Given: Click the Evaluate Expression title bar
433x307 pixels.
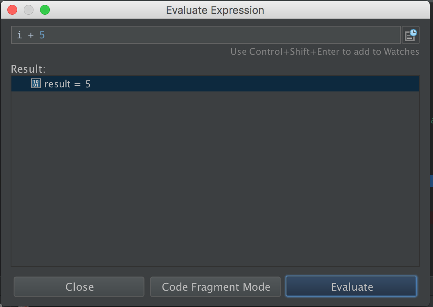Looking at the screenshot, I should 214,10.
